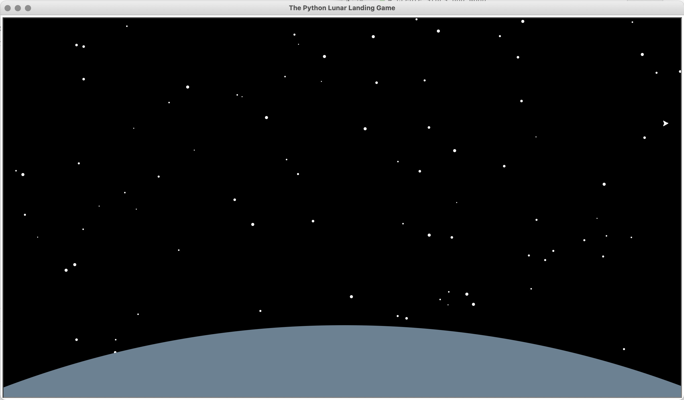Select the large star above the planet horizon
The height and width of the screenshot is (400, 684).
(x=351, y=297)
